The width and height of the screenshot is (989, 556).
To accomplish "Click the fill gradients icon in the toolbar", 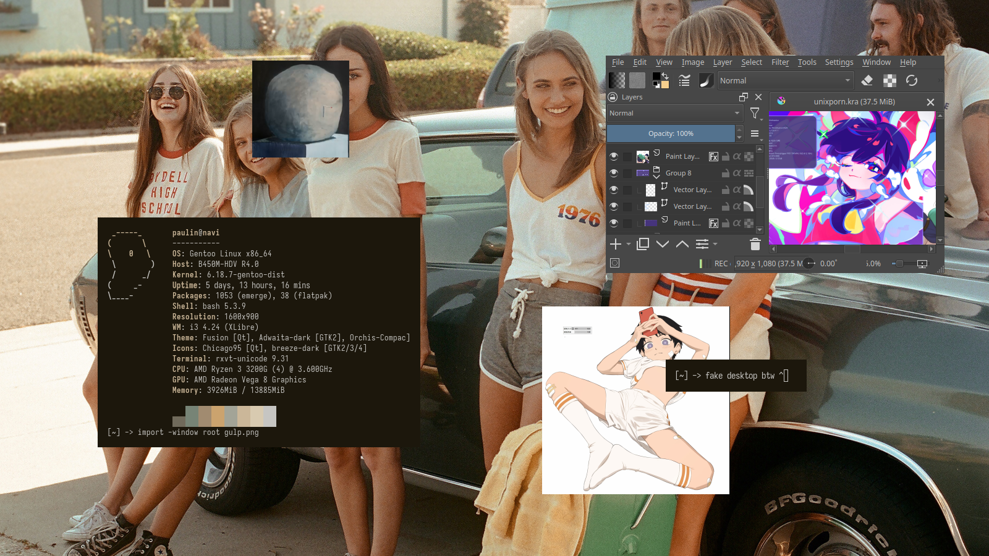I will coord(617,80).
